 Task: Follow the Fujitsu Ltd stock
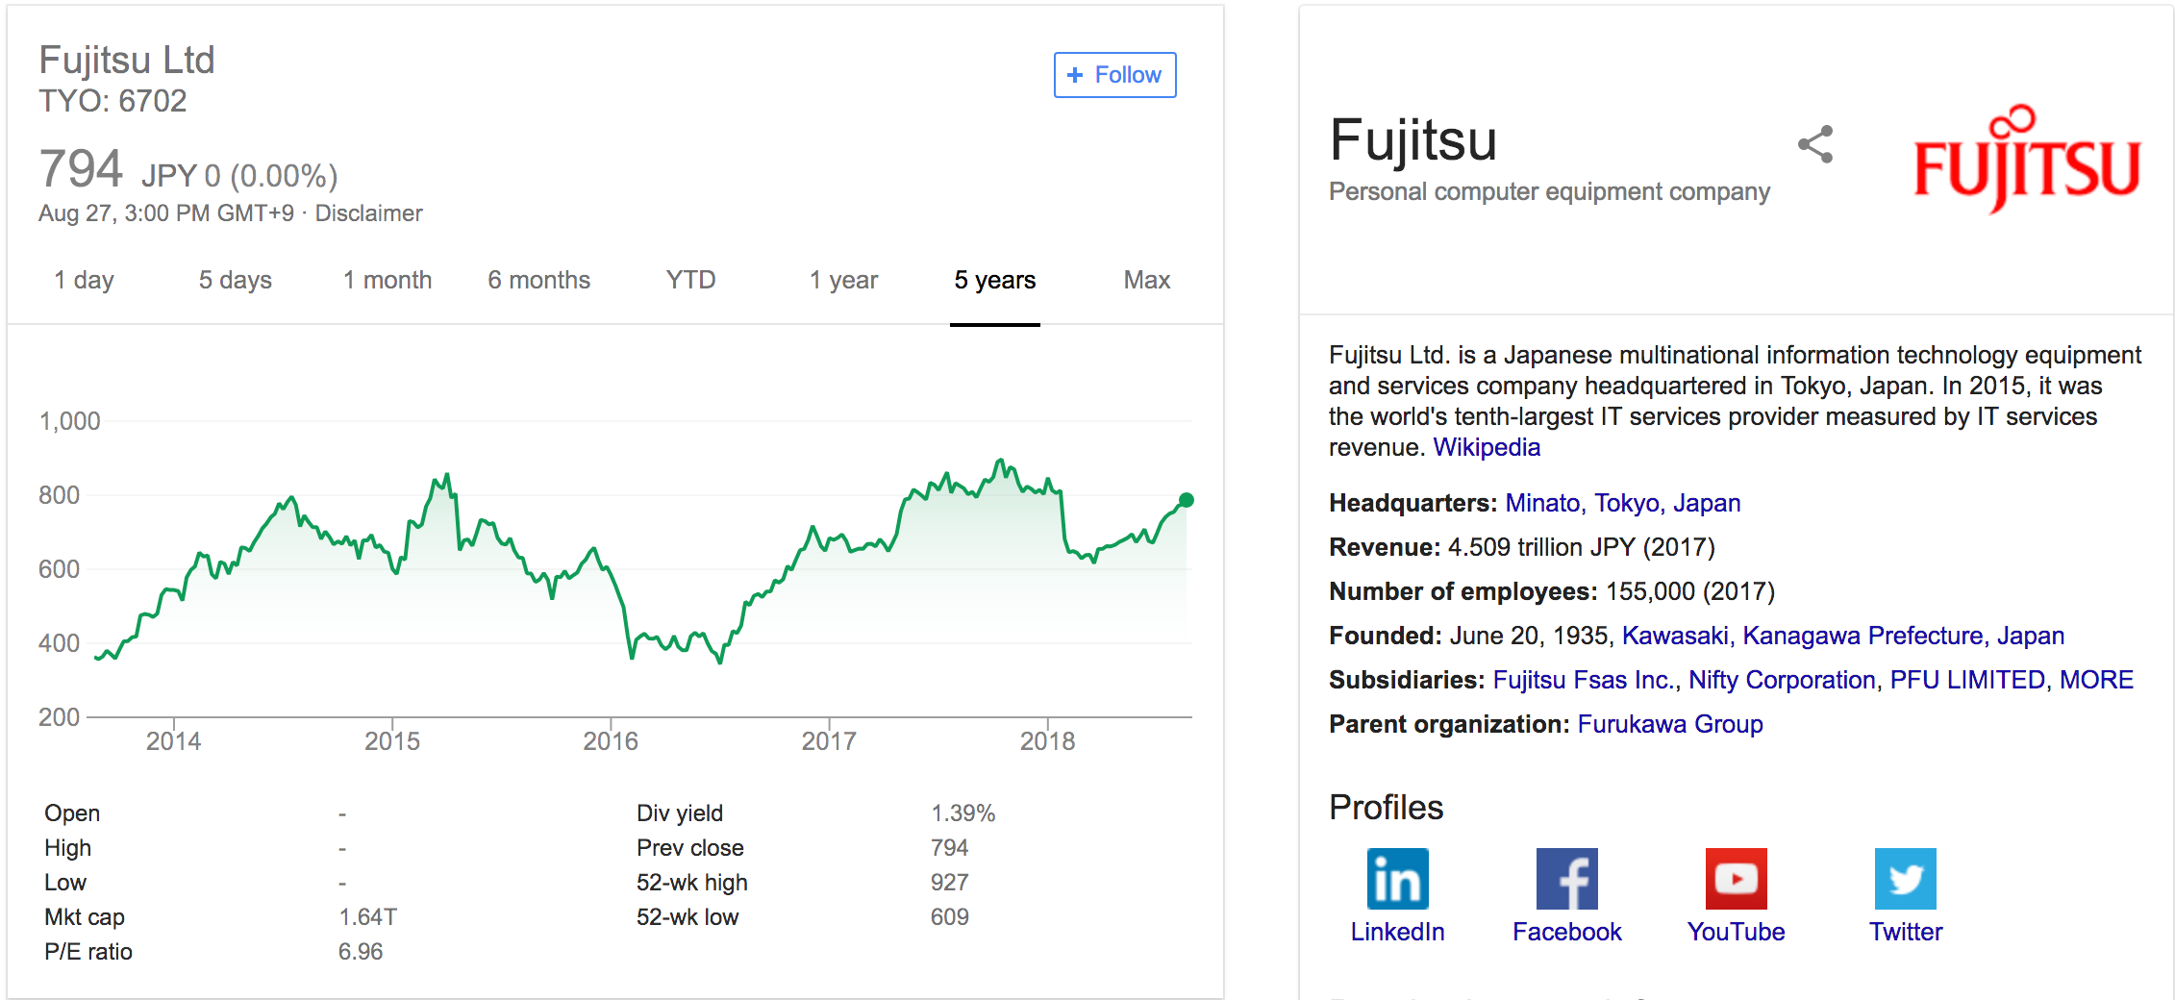pyautogui.click(x=1114, y=75)
